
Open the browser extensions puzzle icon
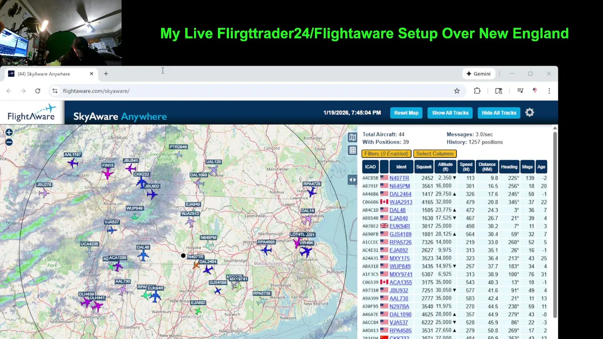click(x=477, y=91)
